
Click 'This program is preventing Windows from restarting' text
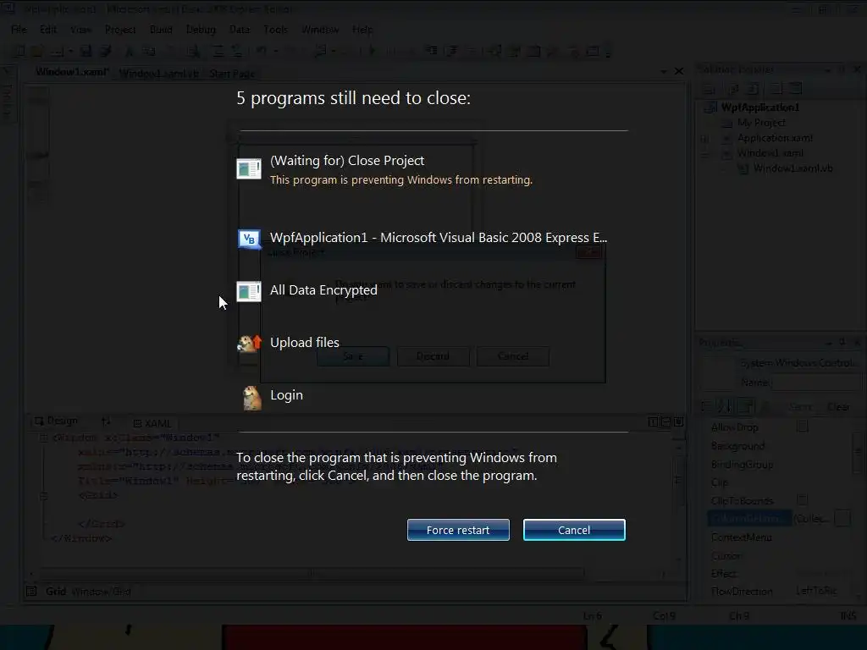click(x=400, y=179)
